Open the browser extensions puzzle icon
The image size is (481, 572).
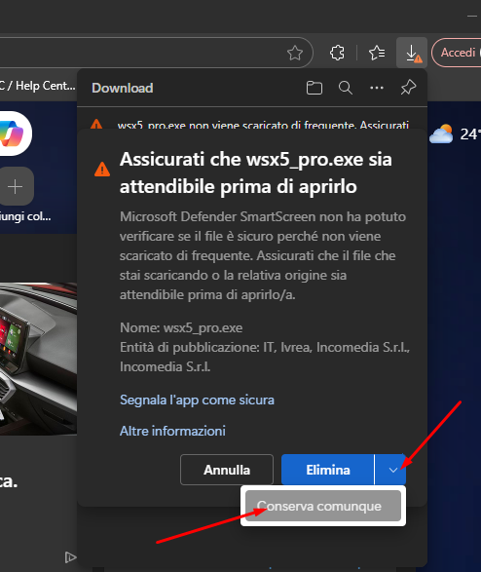(x=338, y=53)
